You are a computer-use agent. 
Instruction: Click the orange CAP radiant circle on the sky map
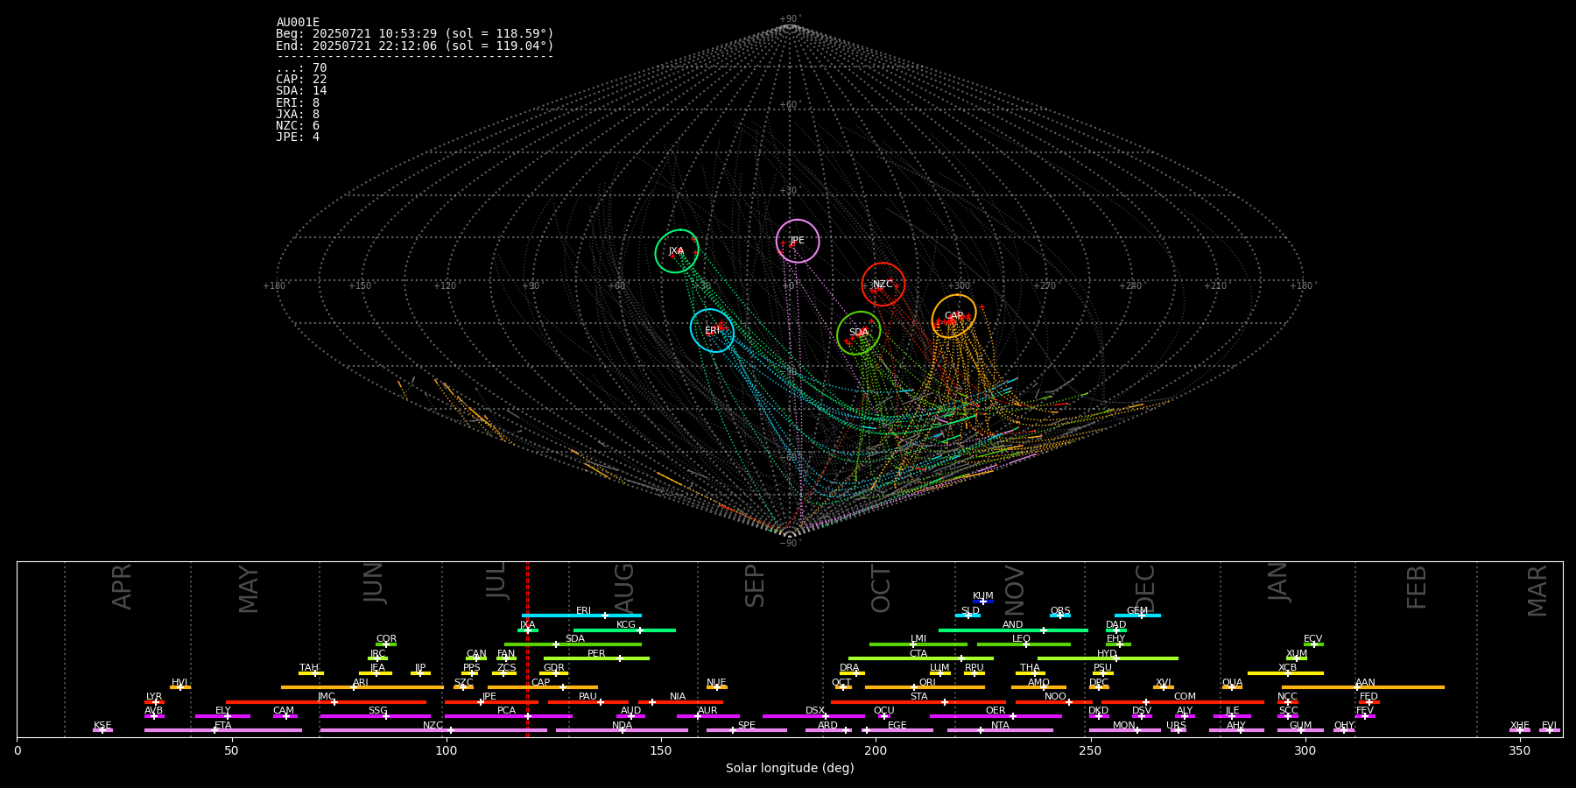click(954, 316)
